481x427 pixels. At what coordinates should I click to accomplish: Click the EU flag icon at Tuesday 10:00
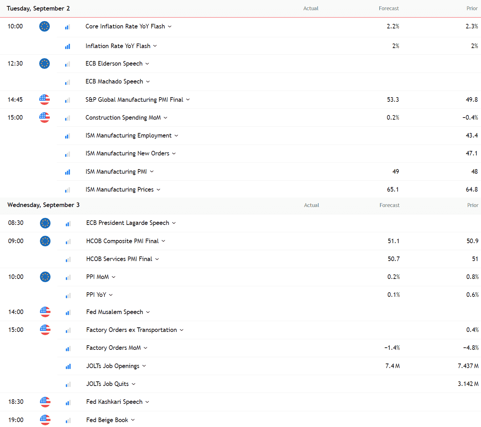click(x=45, y=26)
